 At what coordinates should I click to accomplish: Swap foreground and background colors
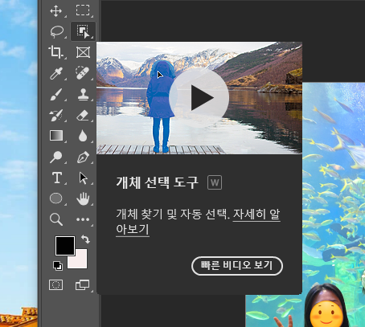pyautogui.click(x=85, y=239)
